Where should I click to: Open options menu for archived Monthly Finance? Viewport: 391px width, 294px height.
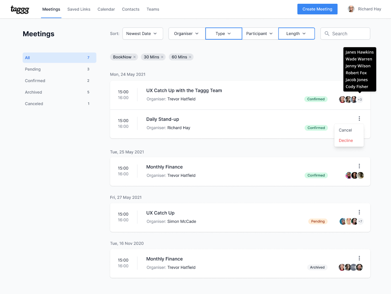359,258
